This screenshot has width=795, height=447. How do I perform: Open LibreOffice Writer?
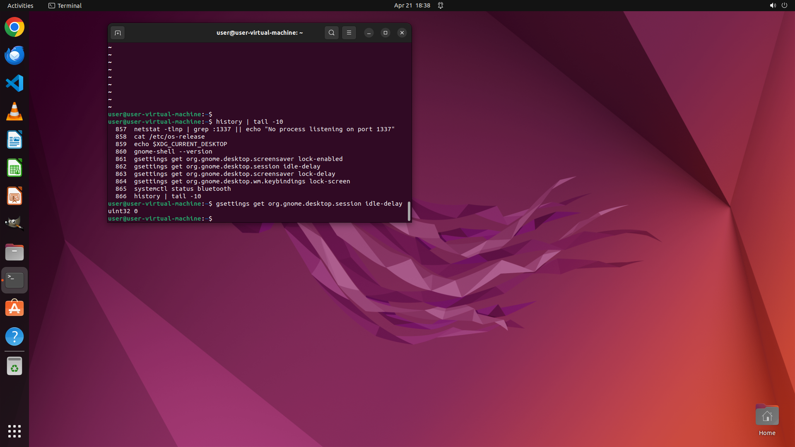[x=14, y=139]
